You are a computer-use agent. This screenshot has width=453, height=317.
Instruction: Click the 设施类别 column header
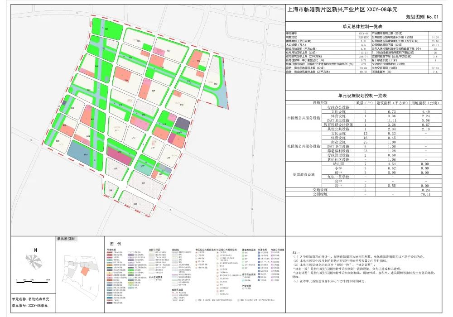pyautogui.click(x=320, y=103)
